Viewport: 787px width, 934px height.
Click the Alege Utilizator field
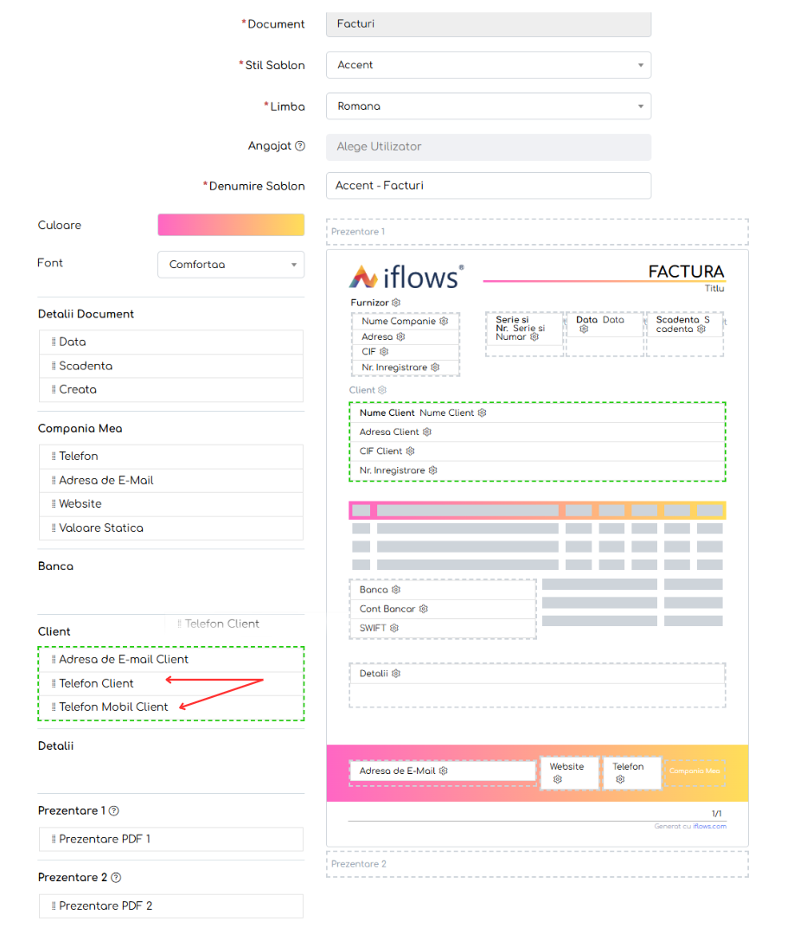point(489,147)
